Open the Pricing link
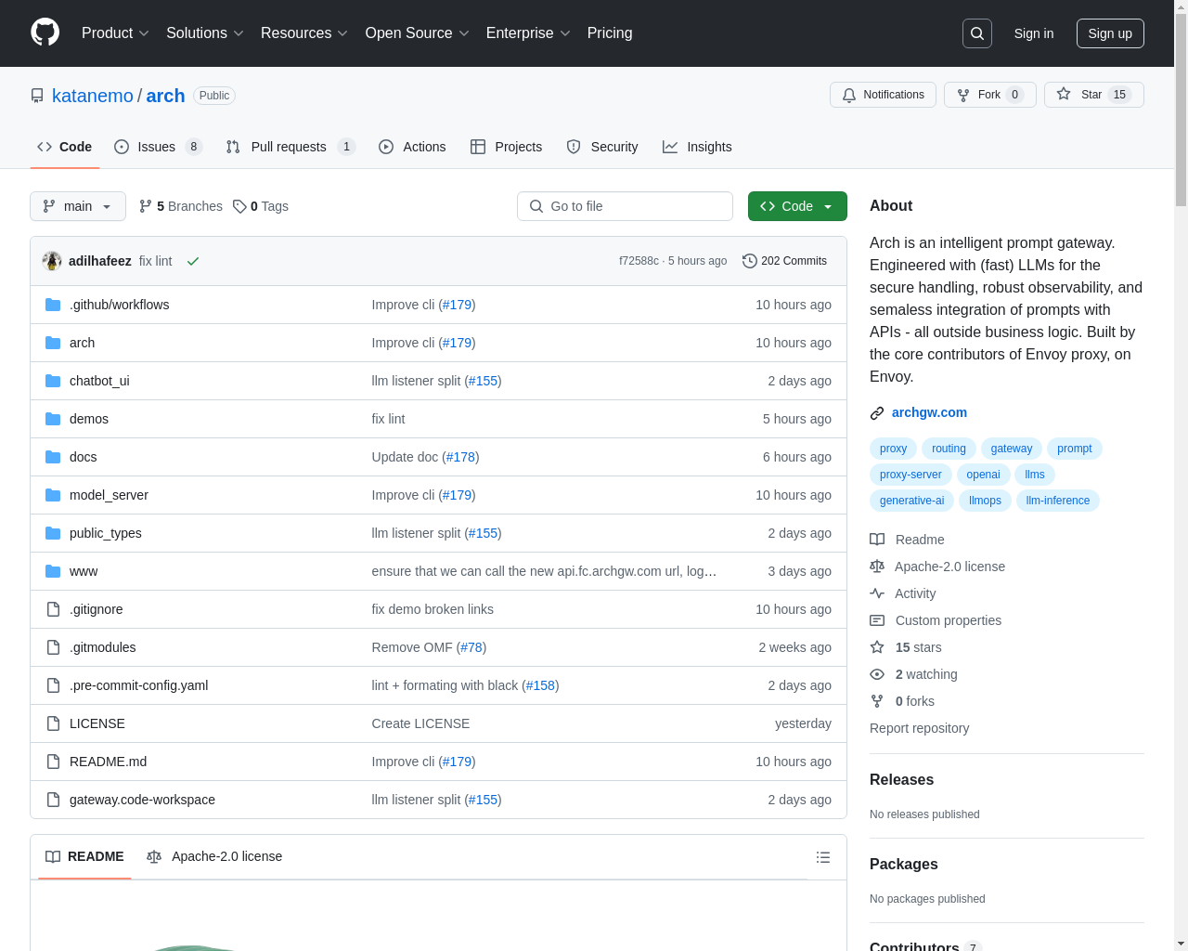Screen dimensions: 1188x951 (610, 33)
